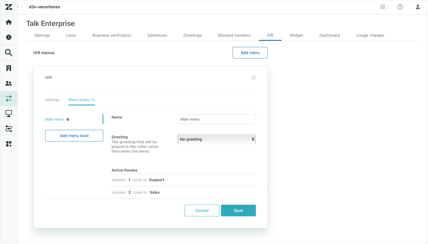Click the lock icon beside Main menu
The height and width of the screenshot is (244, 428).
[x=68, y=119]
